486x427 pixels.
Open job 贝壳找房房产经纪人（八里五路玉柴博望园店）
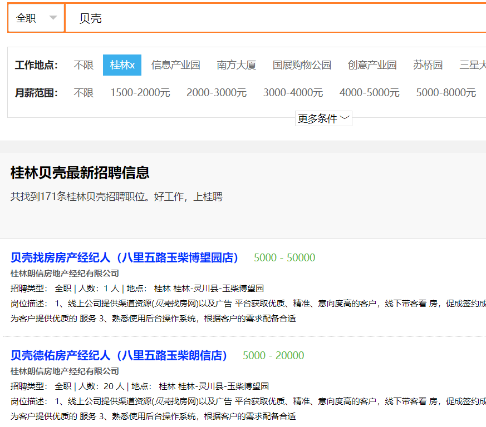[x=124, y=257]
